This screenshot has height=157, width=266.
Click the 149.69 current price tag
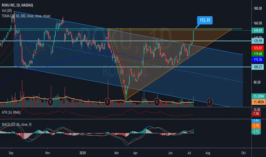pos(257,30)
